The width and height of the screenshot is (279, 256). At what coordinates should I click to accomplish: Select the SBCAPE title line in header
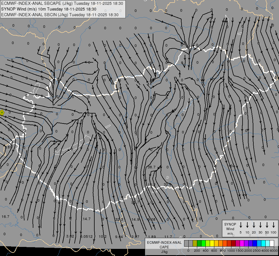62,4
